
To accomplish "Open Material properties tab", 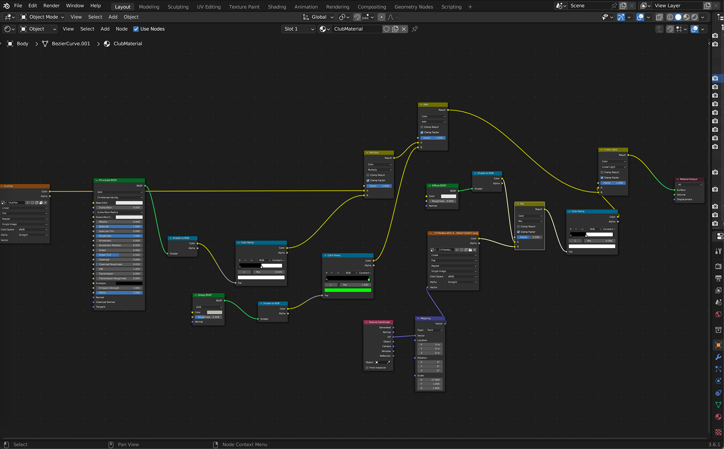I will 718,417.
